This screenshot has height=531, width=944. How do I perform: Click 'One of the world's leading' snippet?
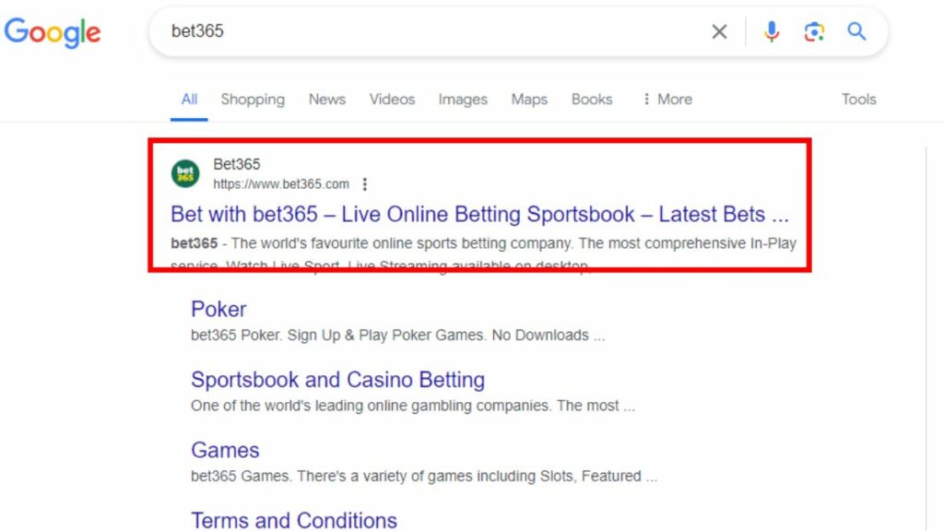[x=412, y=406]
